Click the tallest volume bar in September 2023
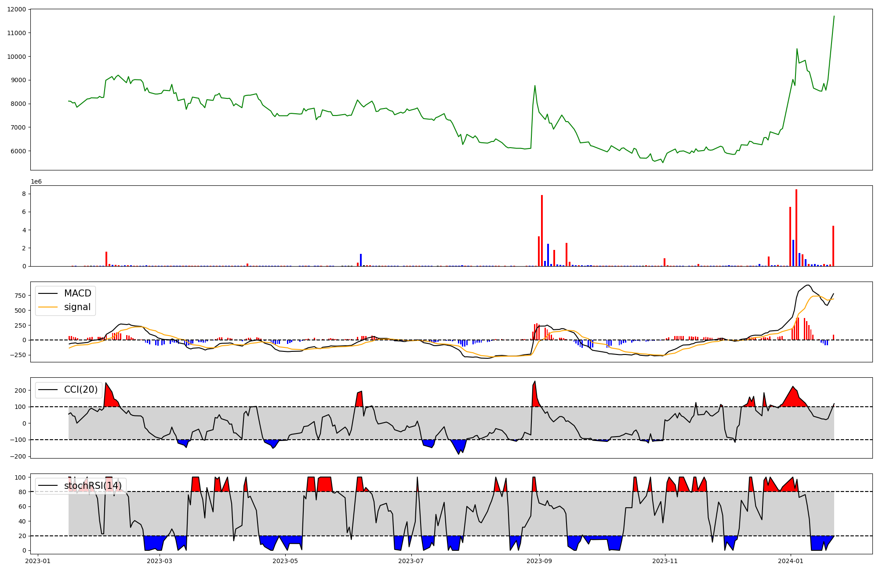Viewport: 879px width, 571px height. (542, 231)
